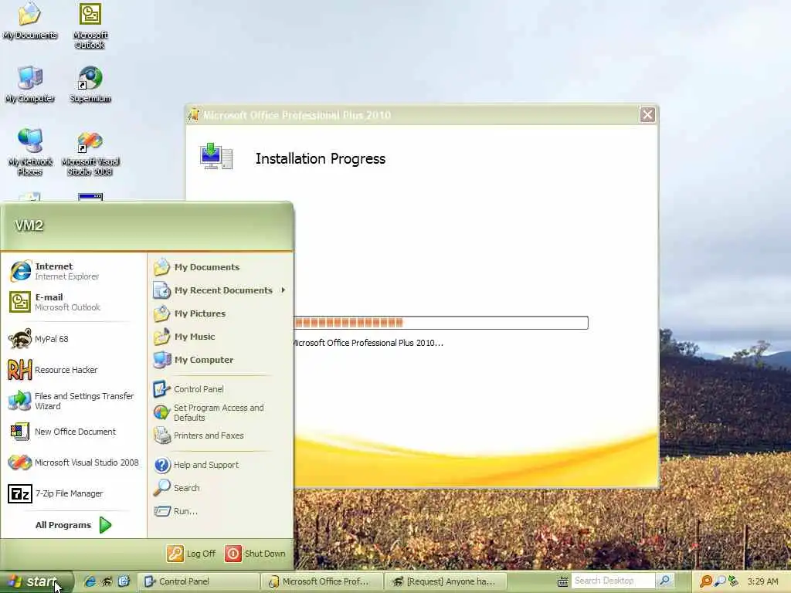Open Internet Explorer from Start menu
This screenshot has width=791, height=593.
(x=73, y=271)
